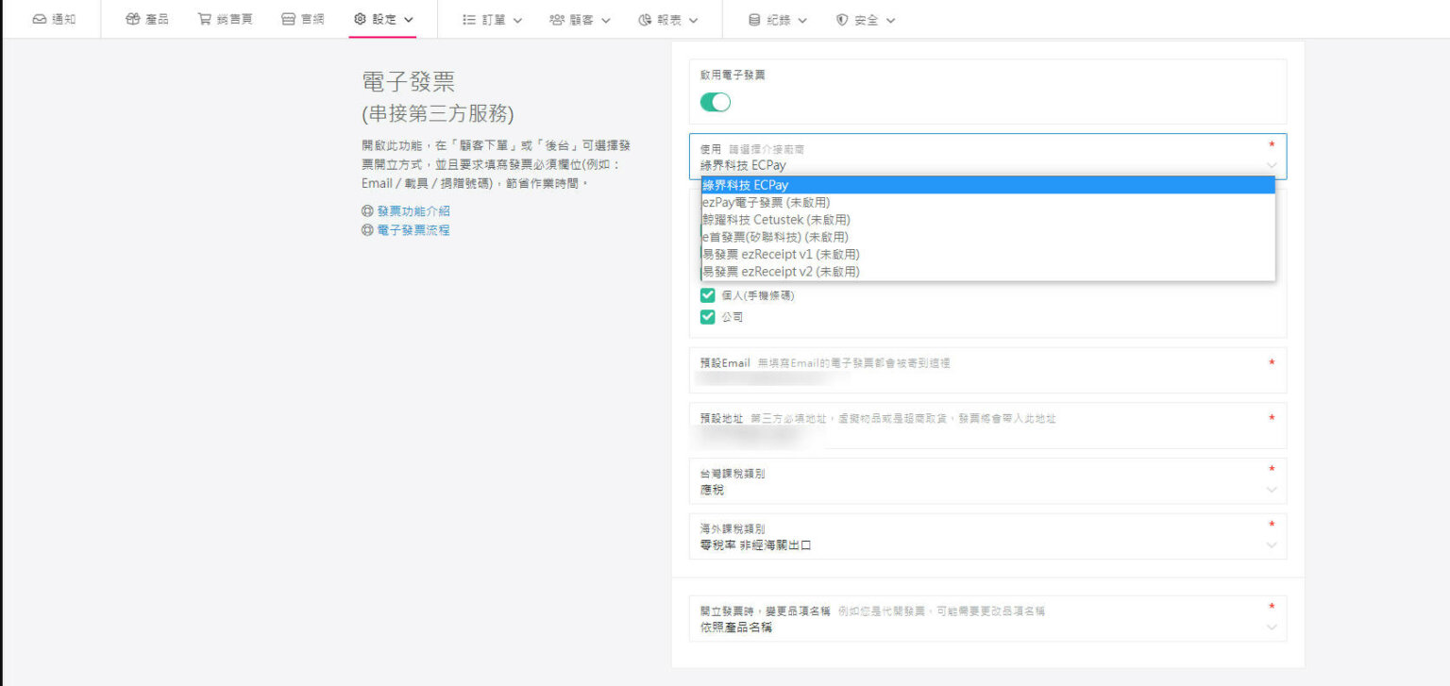
Task: Click the 安全 shield icon
Action: [x=842, y=20]
